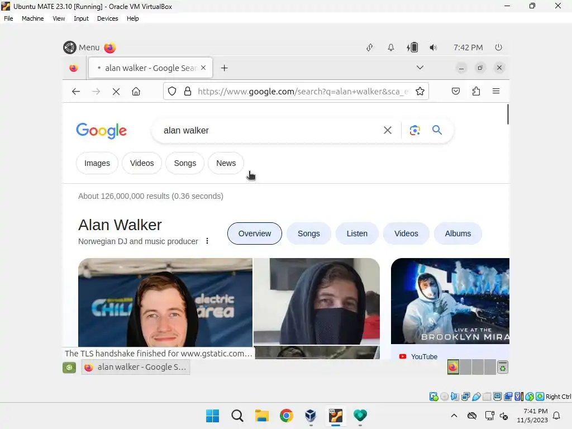This screenshot has width=572, height=429.
Task: Filter results by Songs chip next to News
Action: pyautogui.click(x=185, y=163)
